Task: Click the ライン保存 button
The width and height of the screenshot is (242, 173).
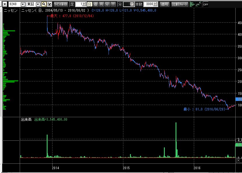Action: [61, 4]
